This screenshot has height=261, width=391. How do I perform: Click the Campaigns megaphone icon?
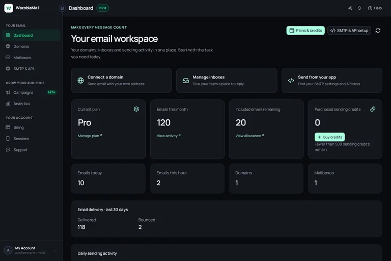(8, 92)
